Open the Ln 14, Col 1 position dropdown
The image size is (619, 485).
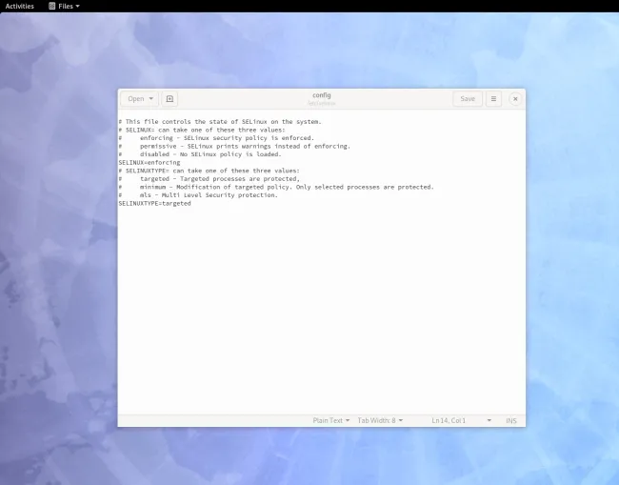pos(461,420)
